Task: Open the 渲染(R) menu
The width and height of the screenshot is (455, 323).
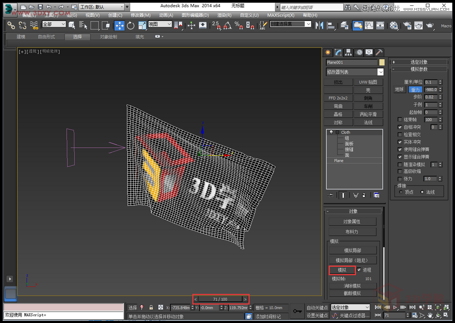Action: click(225, 15)
